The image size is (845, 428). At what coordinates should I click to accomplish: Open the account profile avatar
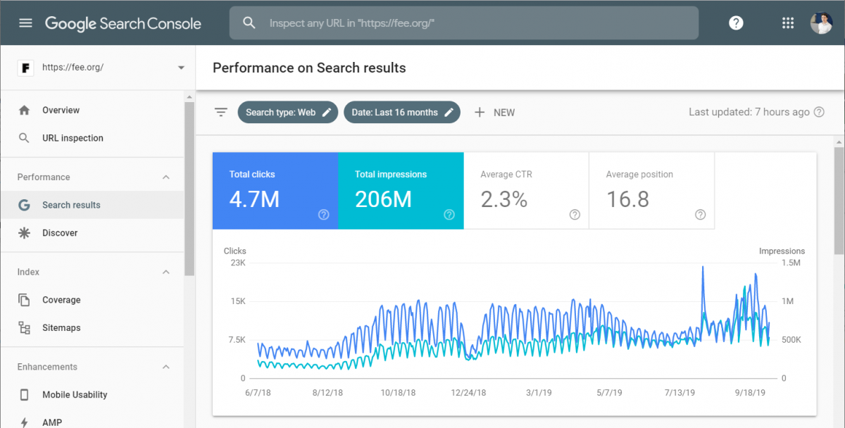pos(821,23)
